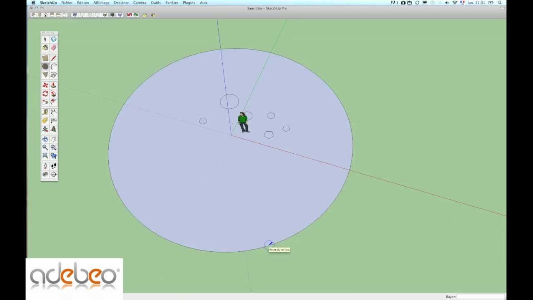The height and width of the screenshot is (300, 533).
Task: Open the Édition menu
Action: (82, 2)
